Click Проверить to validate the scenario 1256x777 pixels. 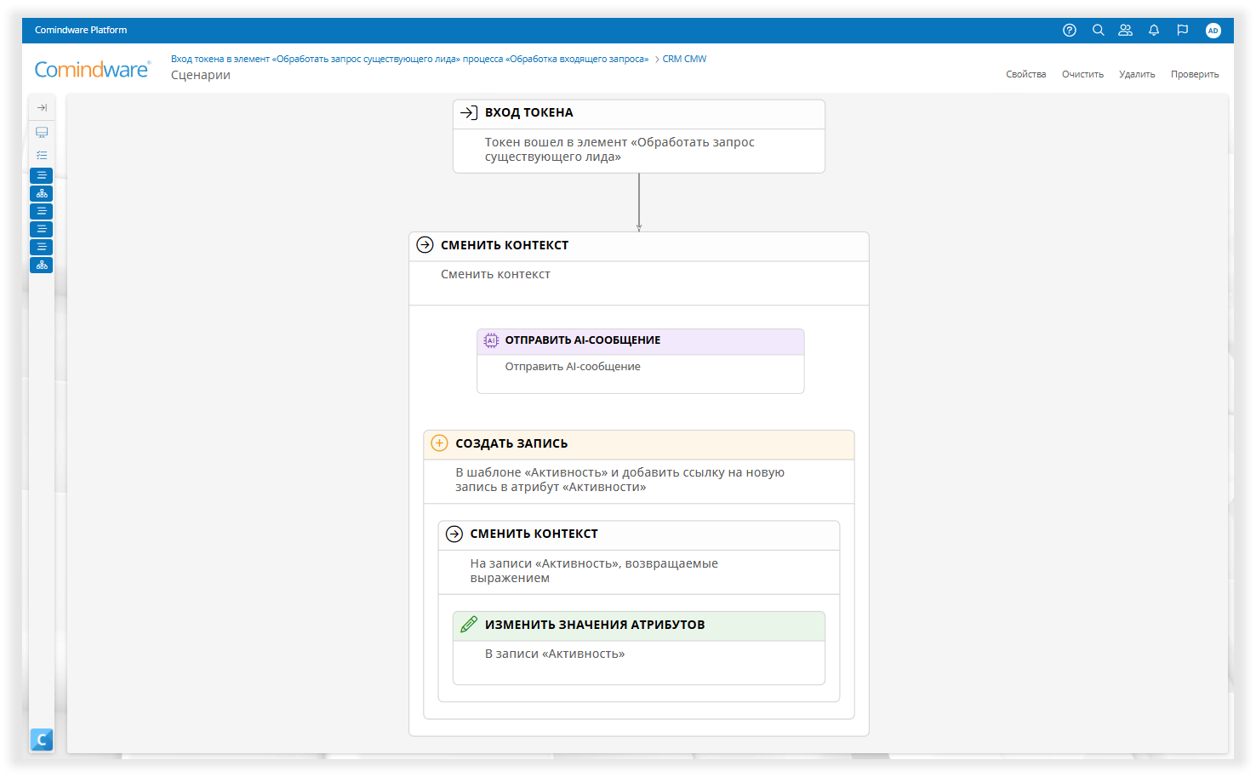1195,74
